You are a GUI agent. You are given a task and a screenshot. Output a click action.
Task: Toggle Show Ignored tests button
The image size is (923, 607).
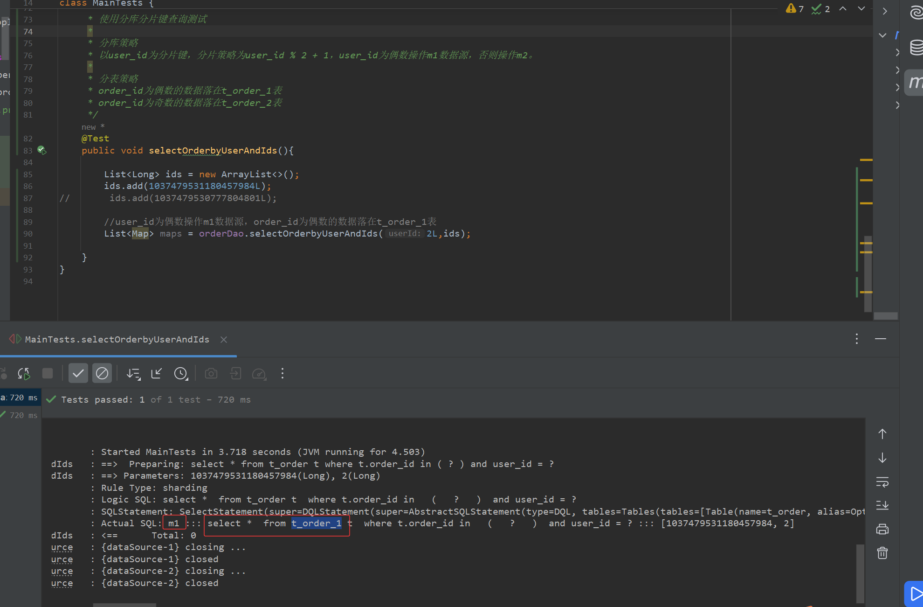point(102,373)
